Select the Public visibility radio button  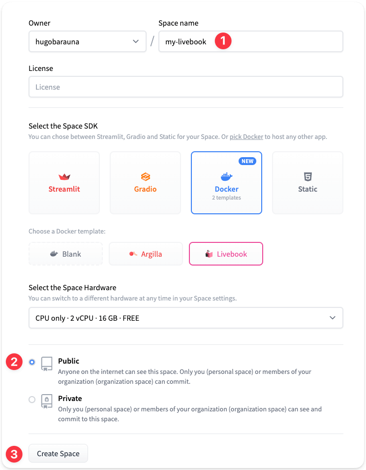point(32,362)
